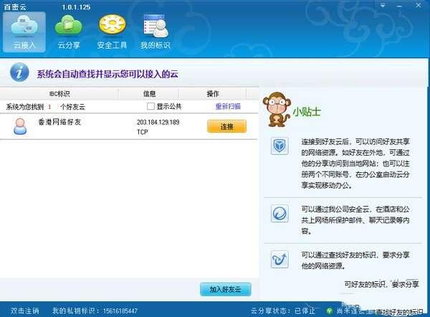Screen dimensions: 430x317
Task: Click the blue info icon in banner
Action: 18,72
